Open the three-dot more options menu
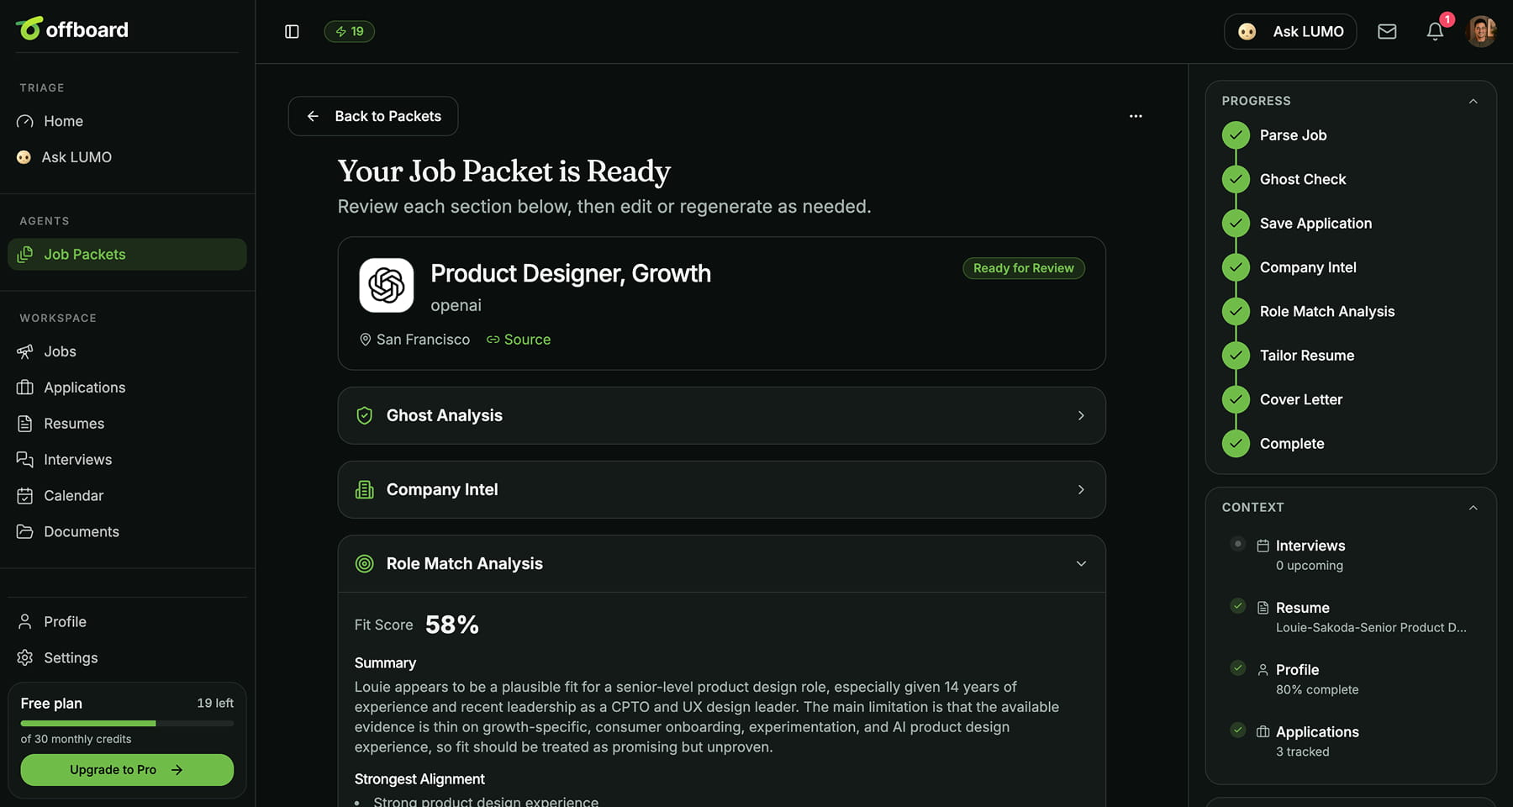Screen dimensions: 1513x807 coord(1136,116)
